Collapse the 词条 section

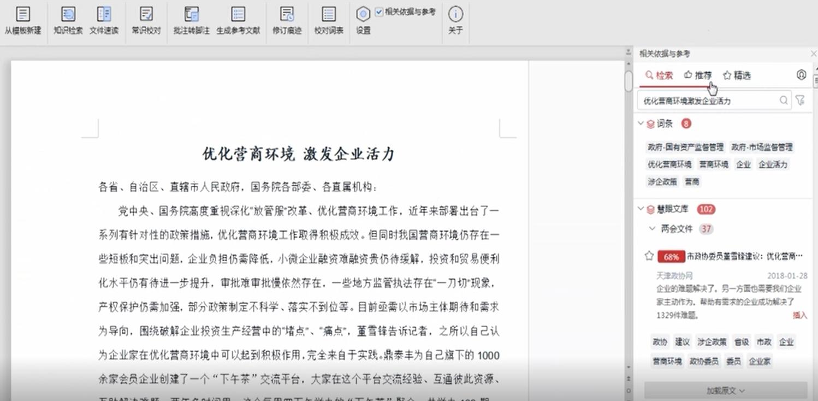(640, 123)
